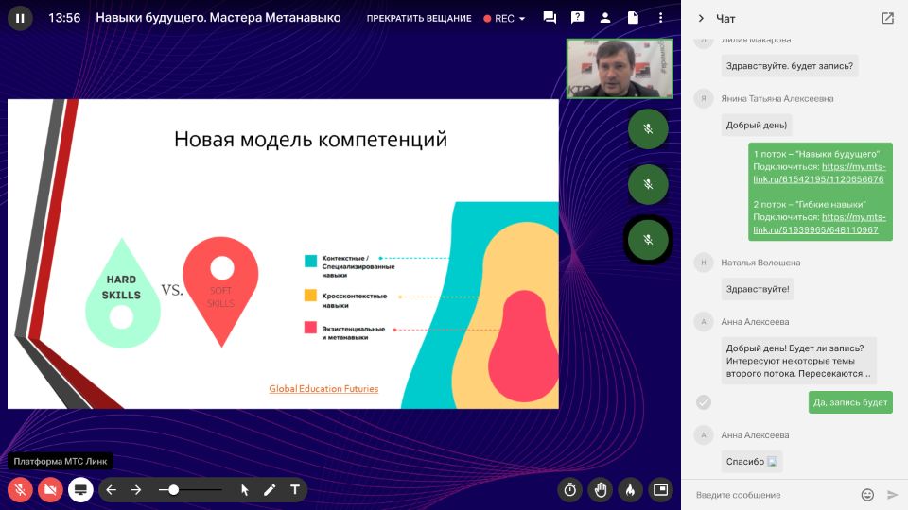Click the name 'Наталья Волошена' in the chat
The width and height of the screenshot is (908, 510).
(x=760, y=263)
